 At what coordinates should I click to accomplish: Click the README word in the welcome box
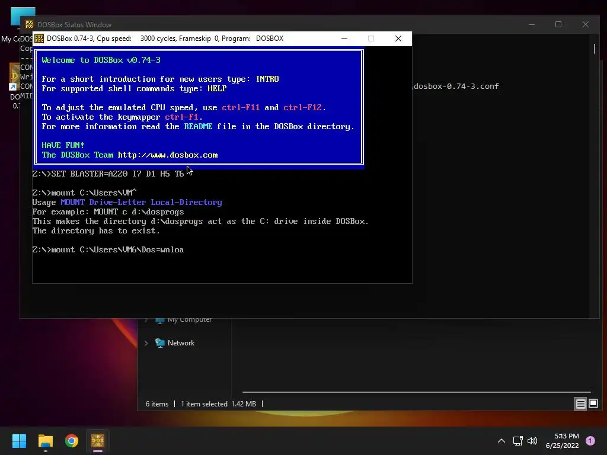coord(198,127)
